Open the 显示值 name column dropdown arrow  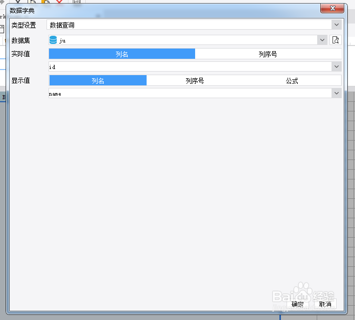click(337, 93)
